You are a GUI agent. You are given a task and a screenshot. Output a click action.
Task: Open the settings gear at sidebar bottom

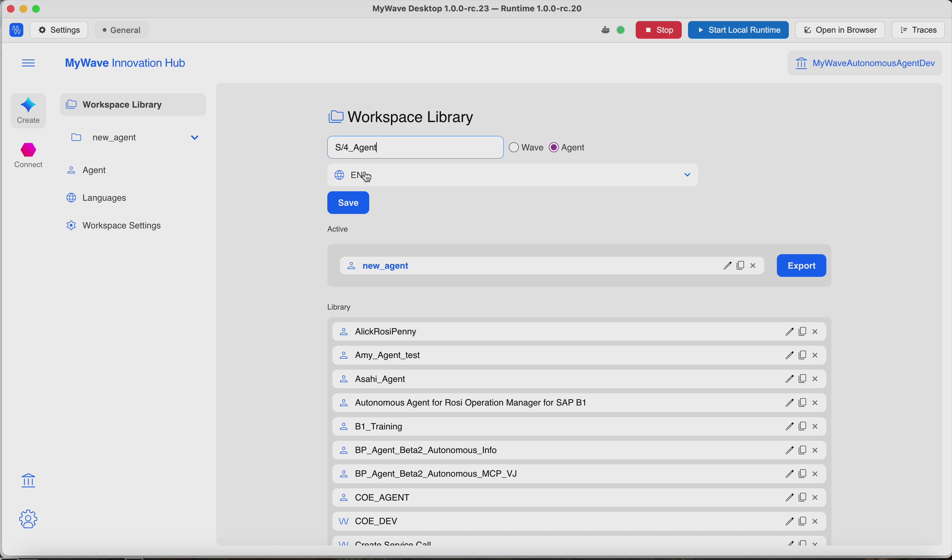pyautogui.click(x=28, y=520)
